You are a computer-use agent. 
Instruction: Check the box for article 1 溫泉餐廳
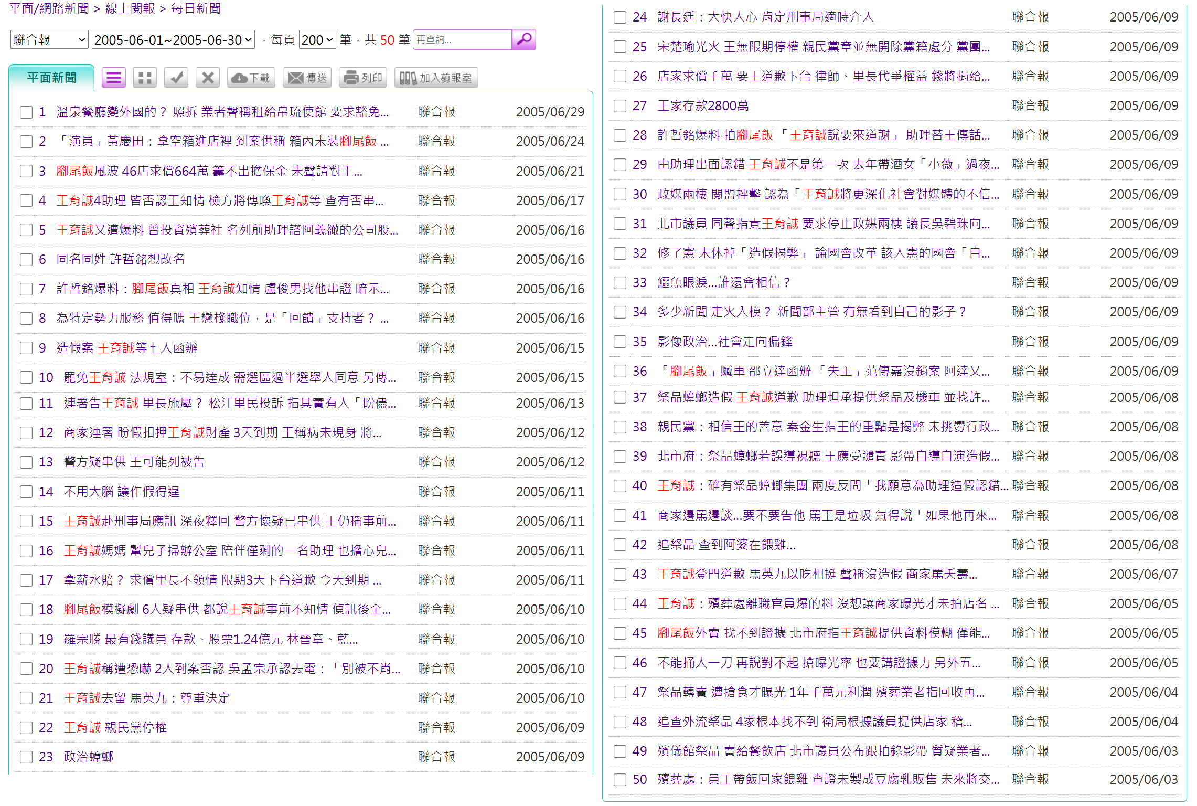tap(26, 112)
